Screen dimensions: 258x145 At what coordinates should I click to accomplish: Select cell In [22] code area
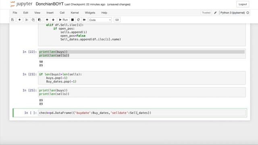[142, 54]
